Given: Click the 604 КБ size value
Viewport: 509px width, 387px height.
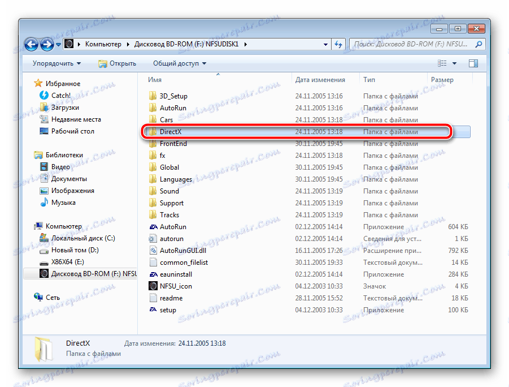Looking at the screenshot, I should coord(458,227).
